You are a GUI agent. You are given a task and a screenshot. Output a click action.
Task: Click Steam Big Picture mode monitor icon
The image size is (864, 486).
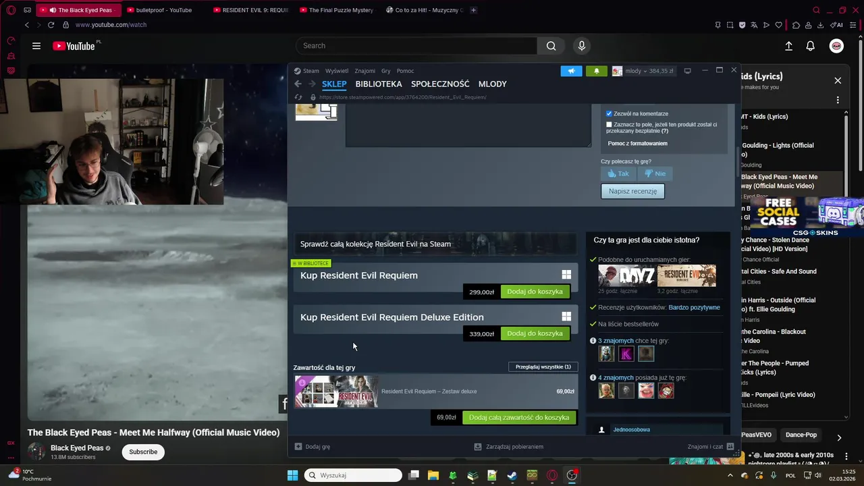coord(687,71)
